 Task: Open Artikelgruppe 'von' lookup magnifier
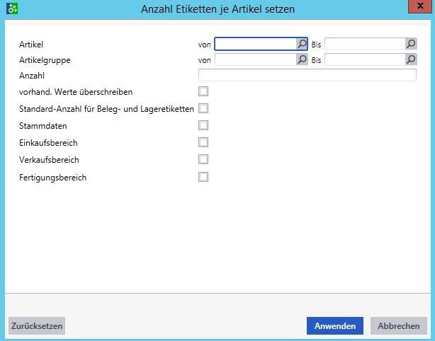302,60
